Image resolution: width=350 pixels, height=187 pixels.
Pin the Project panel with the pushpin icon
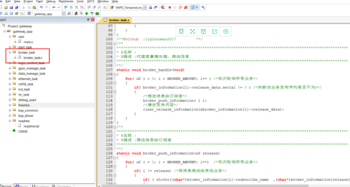click(x=88, y=19)
